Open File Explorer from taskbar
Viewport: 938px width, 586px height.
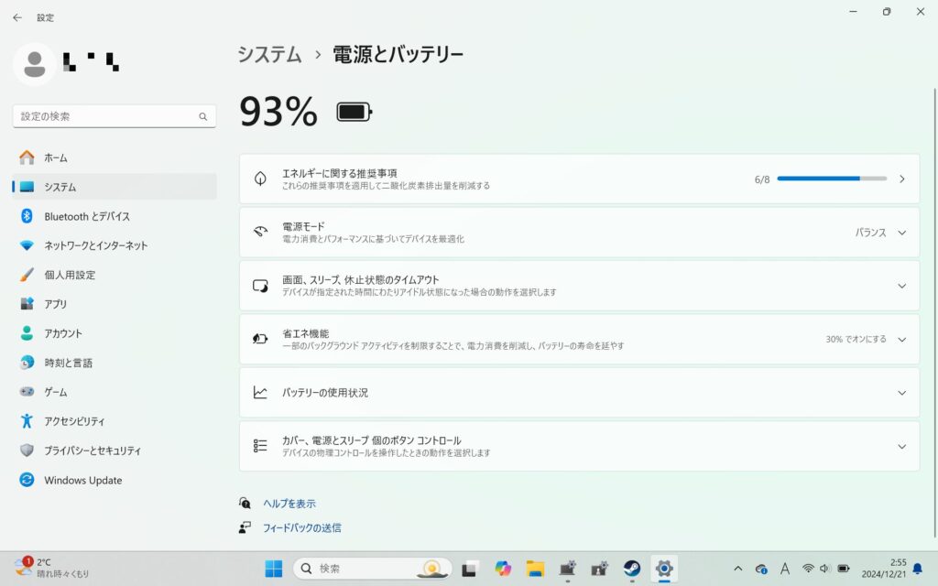536,569
